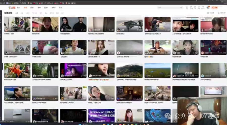Open the dark bedroom interior stream thumbnail

point(129,93)
